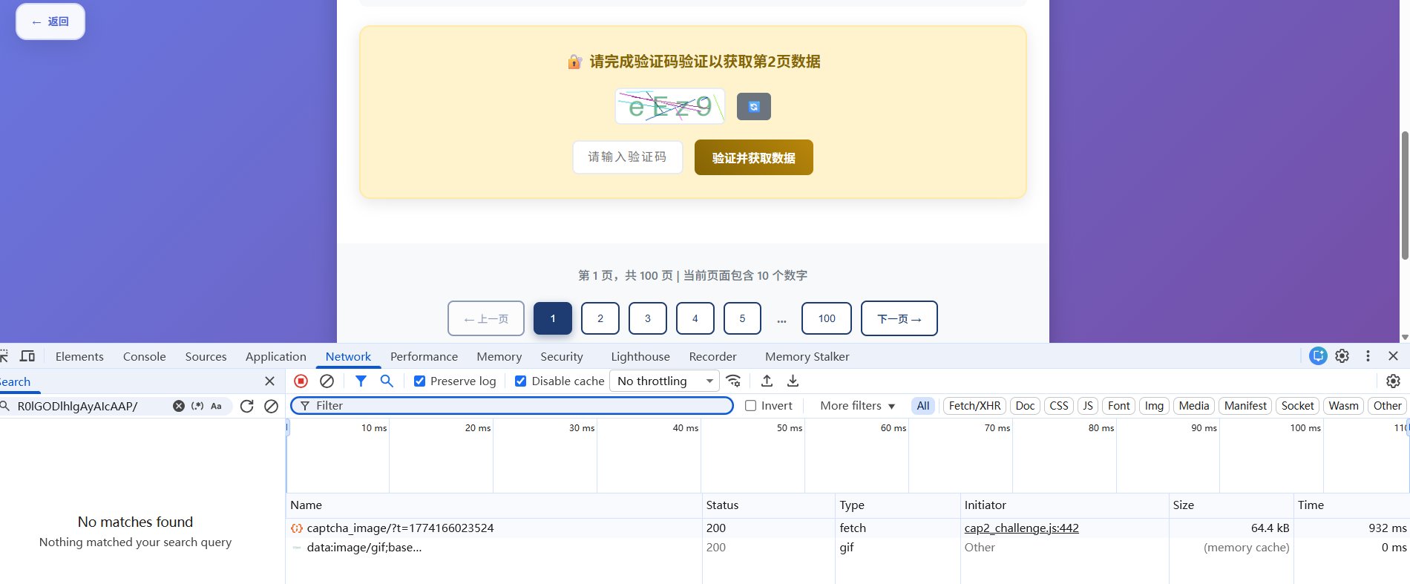
Task: Open DevTools three-dot customize menu
Action: pos(1368,356)
